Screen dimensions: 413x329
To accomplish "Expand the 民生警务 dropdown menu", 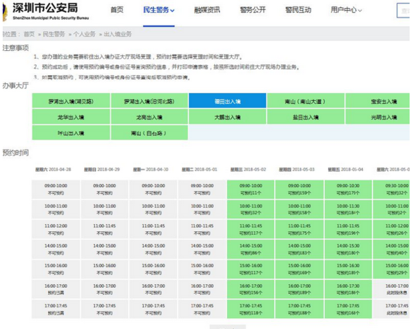I will point(158,10).
